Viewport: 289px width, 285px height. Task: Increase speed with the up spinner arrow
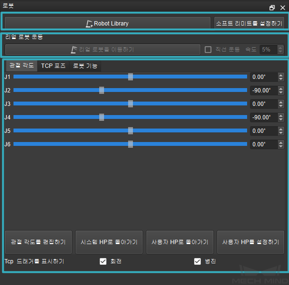point(280,48)
